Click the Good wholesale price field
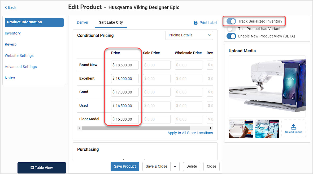Viewport: 313px width, 174px height. pos(188,92)
